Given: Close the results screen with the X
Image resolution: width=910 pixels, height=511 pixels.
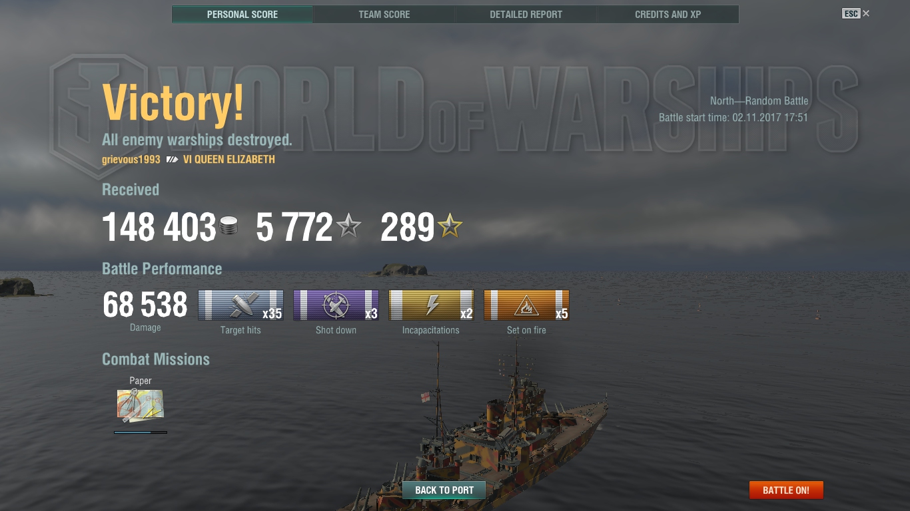Looking at the screenshot, I should point(866,13).
